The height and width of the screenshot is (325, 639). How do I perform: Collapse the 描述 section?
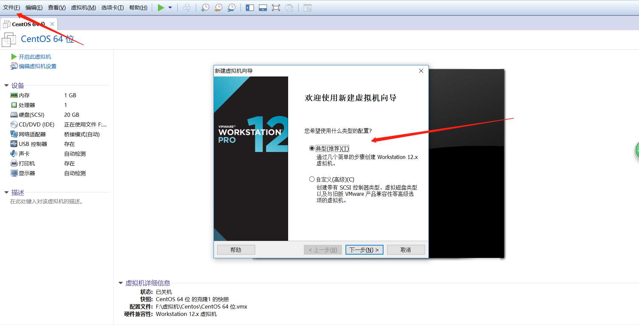[x=6, y=193]
